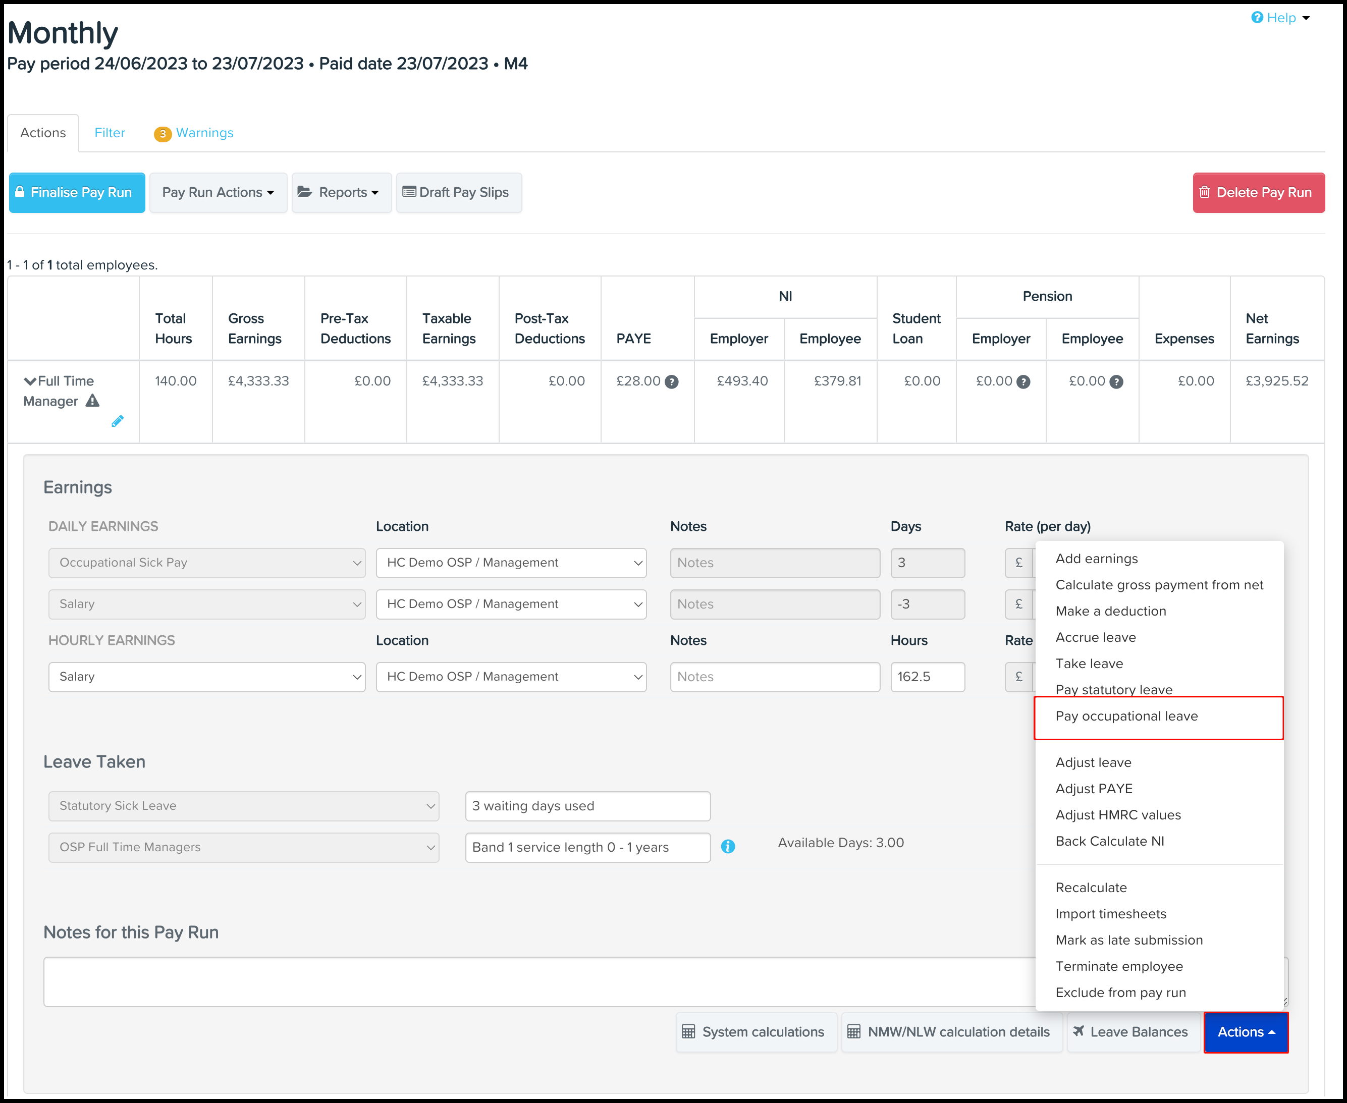Screen dimensions: 1347x1103
Task: Open the hourly earnings Salary type dropdown
Action: click(x=206, y=677)
